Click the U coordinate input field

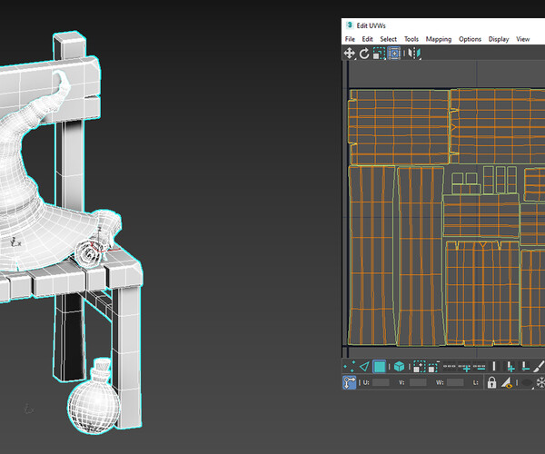[x=381, y=383]
